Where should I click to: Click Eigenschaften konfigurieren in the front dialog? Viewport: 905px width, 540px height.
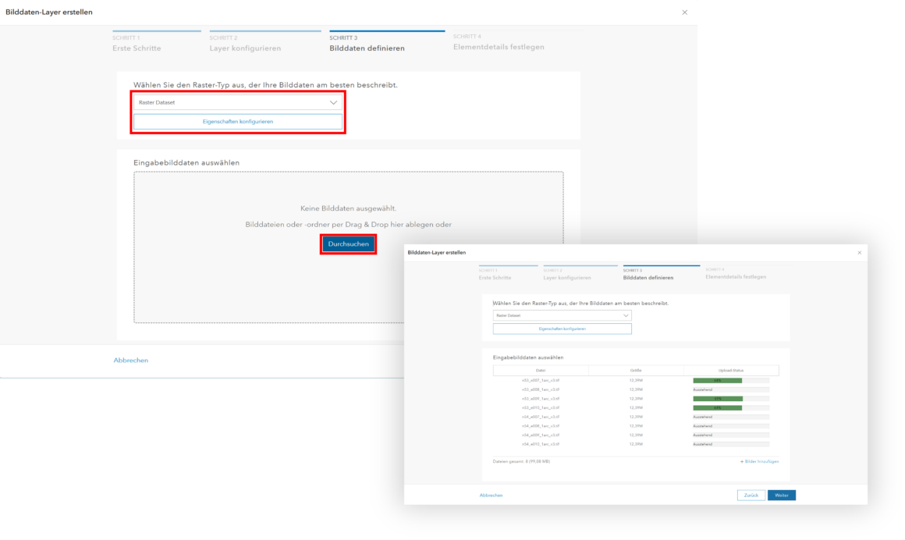563,329
